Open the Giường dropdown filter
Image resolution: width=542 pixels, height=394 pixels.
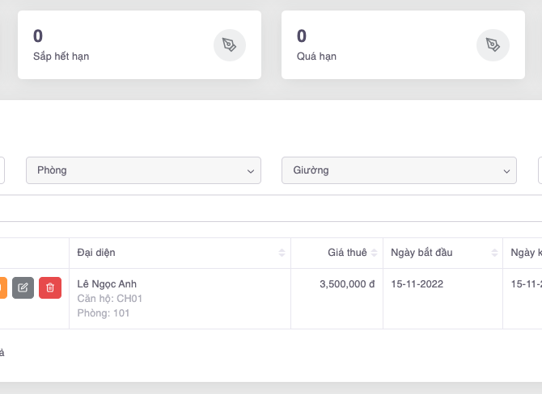[x=398, y=170]
